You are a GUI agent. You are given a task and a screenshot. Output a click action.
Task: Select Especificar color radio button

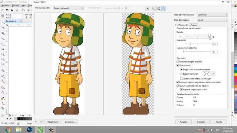(x=181, y=74)
